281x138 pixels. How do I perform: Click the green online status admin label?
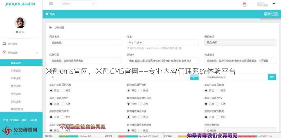coord(20,32)
